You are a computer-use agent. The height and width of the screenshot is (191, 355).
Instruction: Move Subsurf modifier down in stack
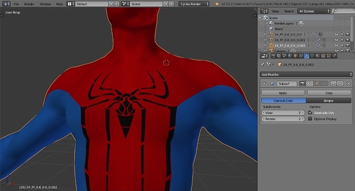point(340,84)
